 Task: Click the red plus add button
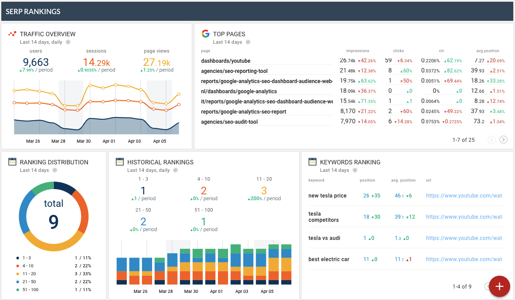pos(499,286)
